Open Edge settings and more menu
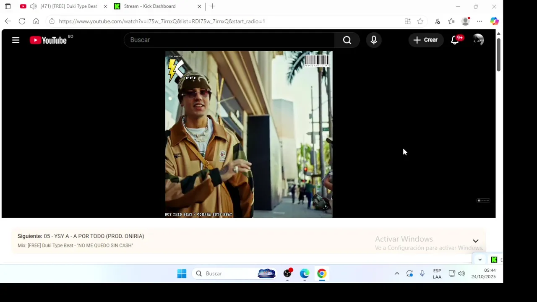537x302 pixels. 480,21
